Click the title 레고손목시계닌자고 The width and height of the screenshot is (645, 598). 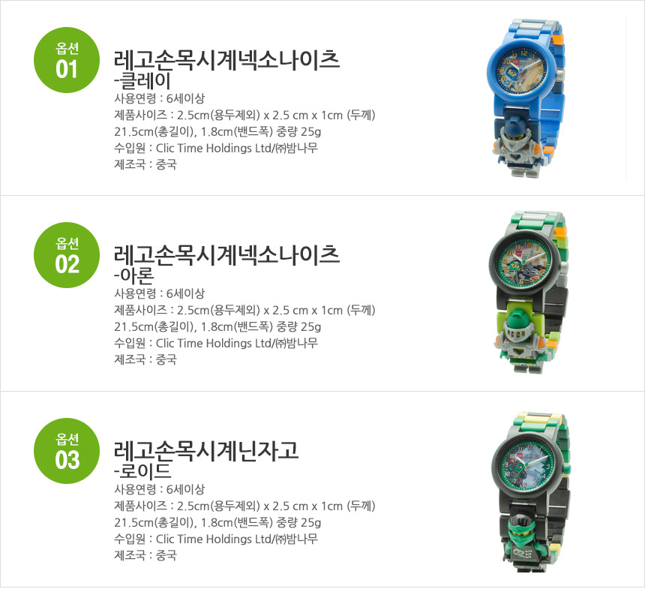point(206,451)
